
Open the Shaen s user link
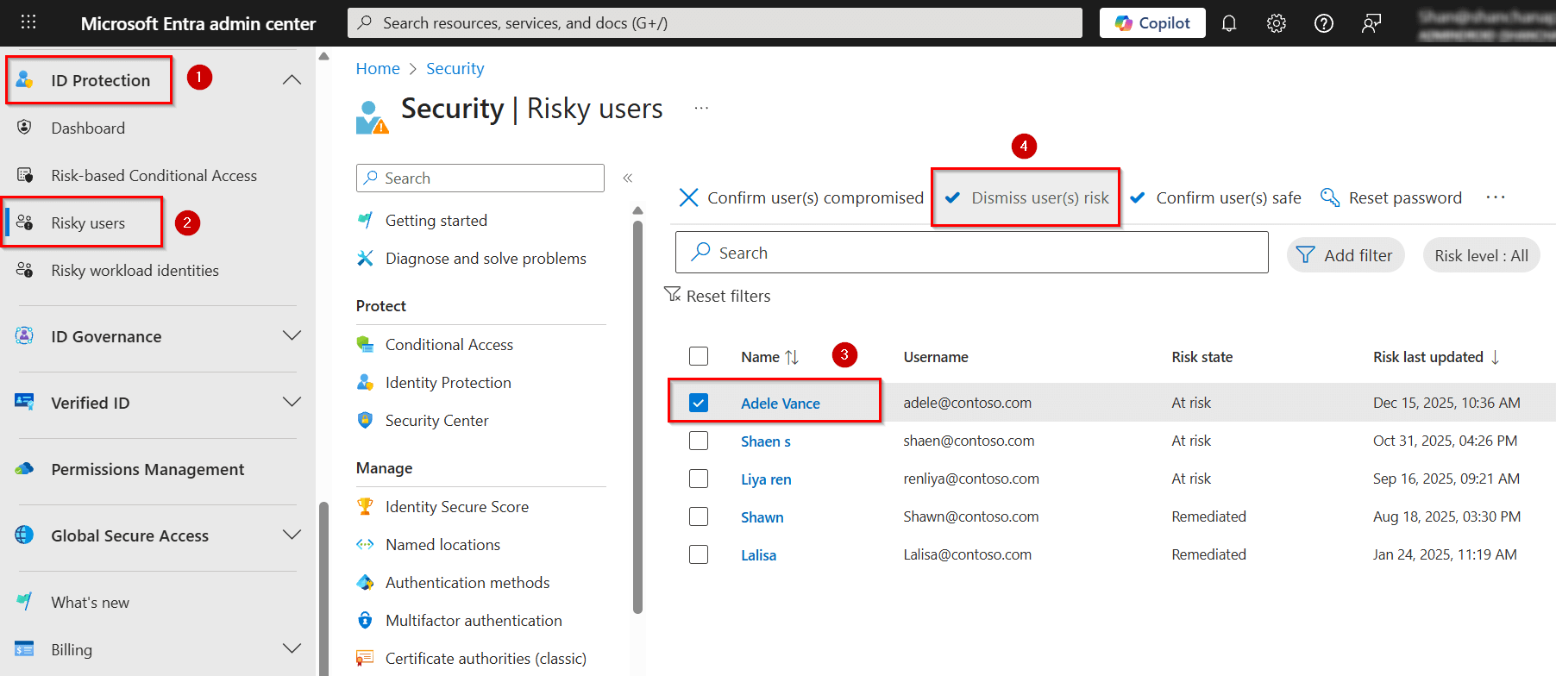(766, 441)
